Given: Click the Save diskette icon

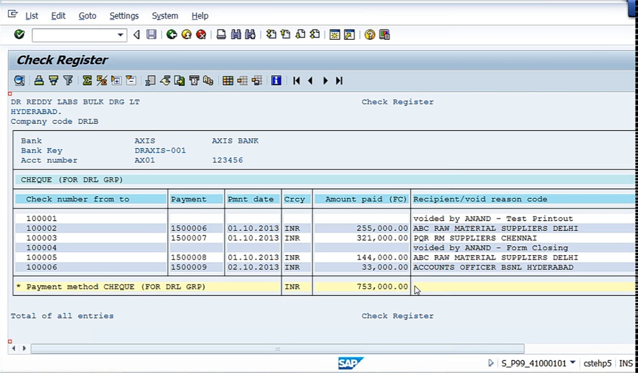Looking at the screenshot, I should pos(151,34).
